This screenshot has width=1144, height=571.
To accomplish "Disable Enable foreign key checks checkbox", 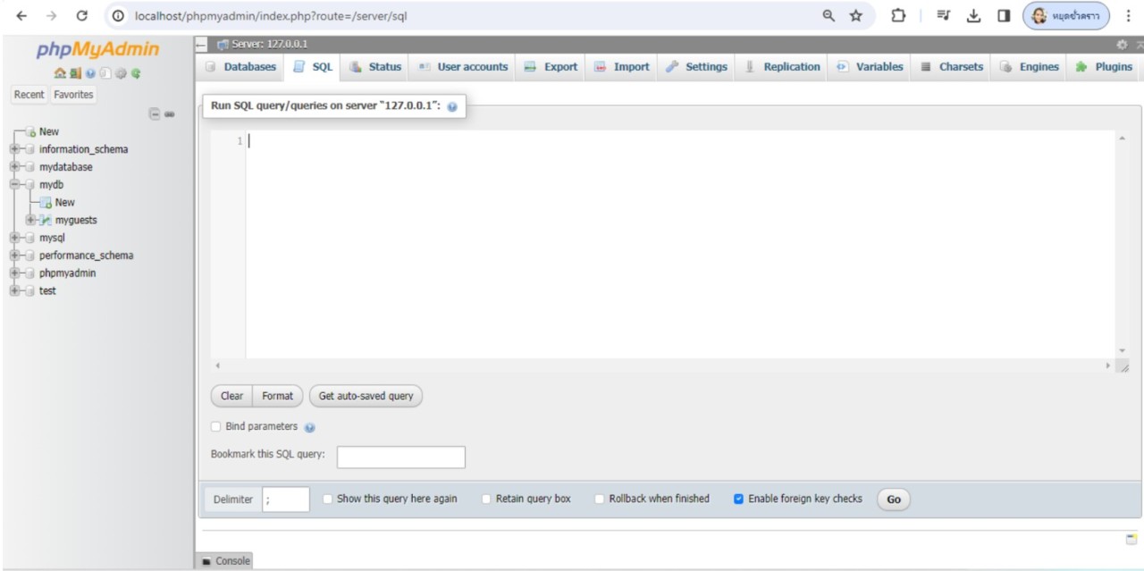I will click(738, 499).
